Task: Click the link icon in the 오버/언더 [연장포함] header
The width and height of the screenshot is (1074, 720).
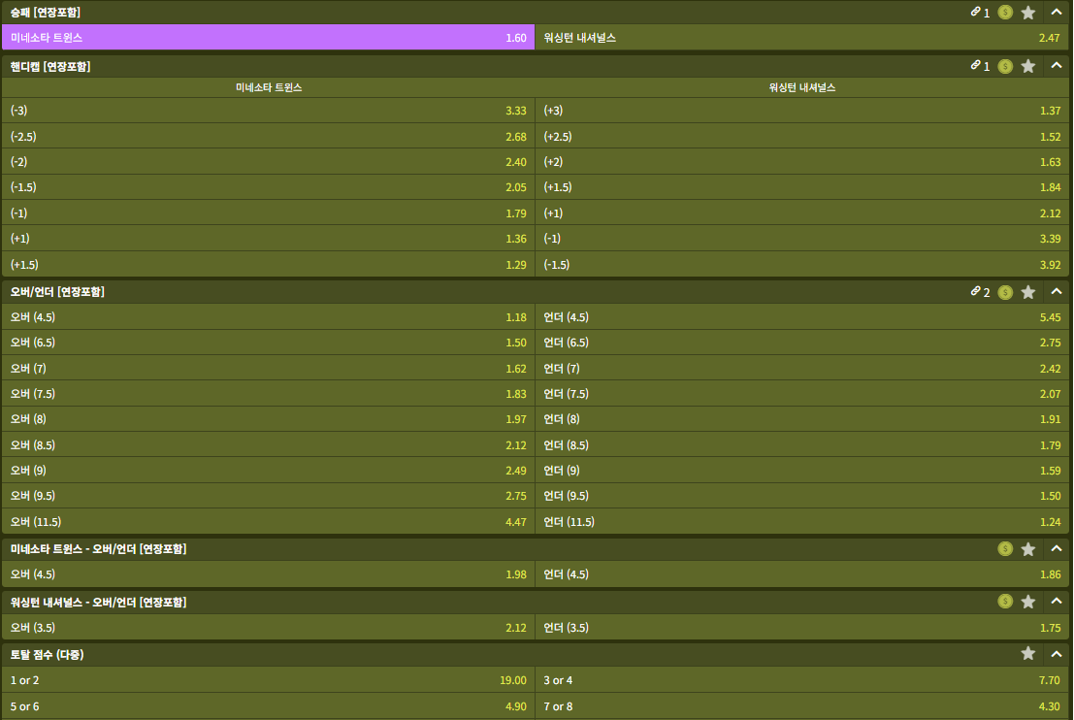Action: (975, 292)
